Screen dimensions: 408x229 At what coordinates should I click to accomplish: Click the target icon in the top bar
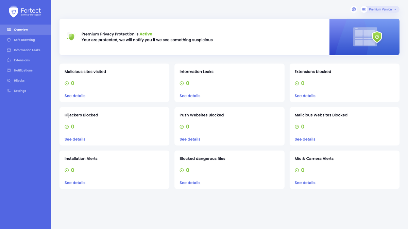pyautogui.click(x=354, y=9)
